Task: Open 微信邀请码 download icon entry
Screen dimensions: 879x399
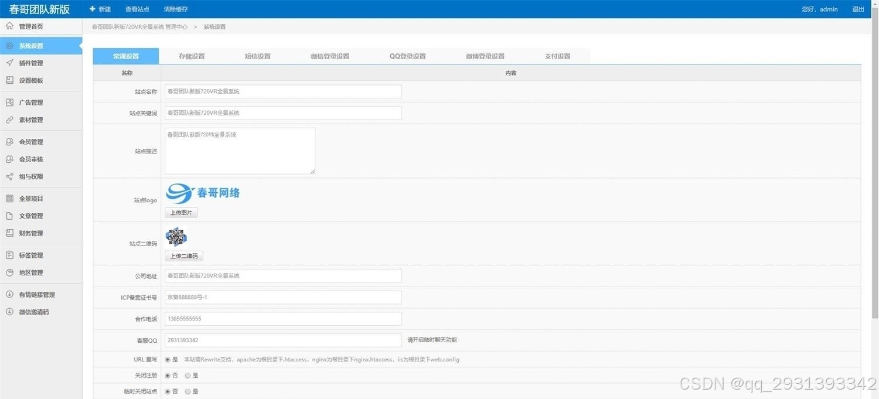Action: click(x=9, y=312)
